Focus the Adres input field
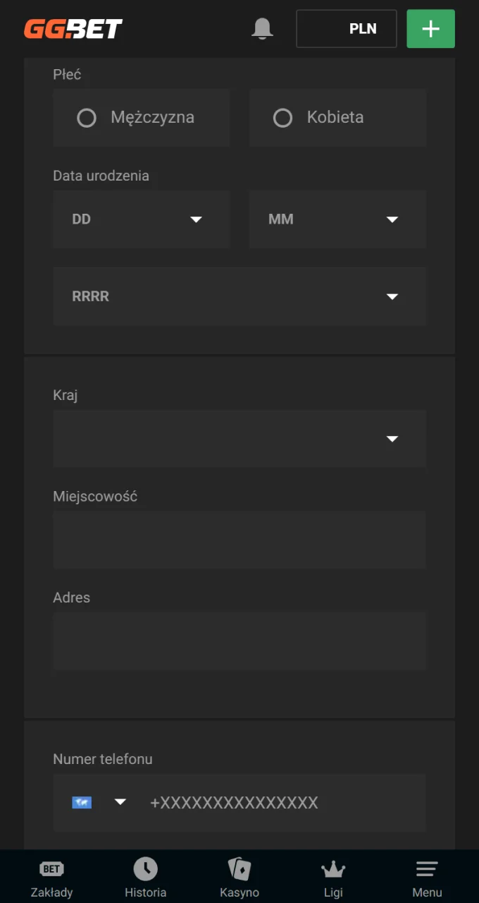This screenshot has height=903, width=479. coord(240,641)
